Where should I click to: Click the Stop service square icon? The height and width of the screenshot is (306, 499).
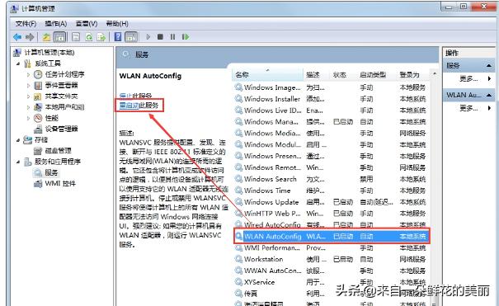[x=160, y=37]
